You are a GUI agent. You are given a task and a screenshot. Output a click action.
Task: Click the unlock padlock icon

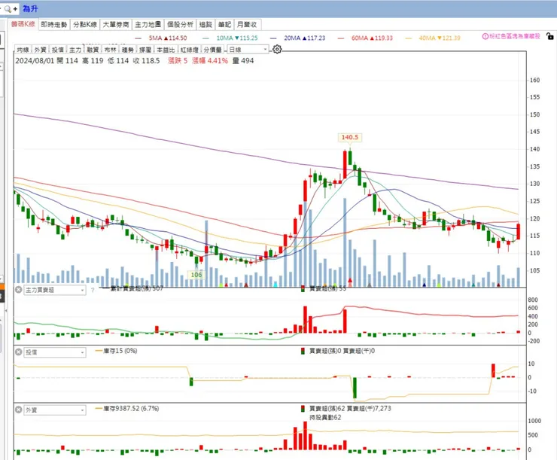550,36
